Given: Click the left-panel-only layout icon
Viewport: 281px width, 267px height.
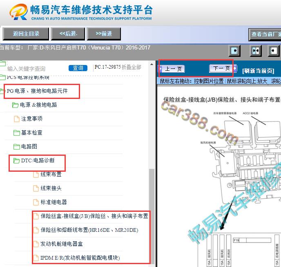Looking at the screenshot, I should pyautogui.click(x=235, y=51).
